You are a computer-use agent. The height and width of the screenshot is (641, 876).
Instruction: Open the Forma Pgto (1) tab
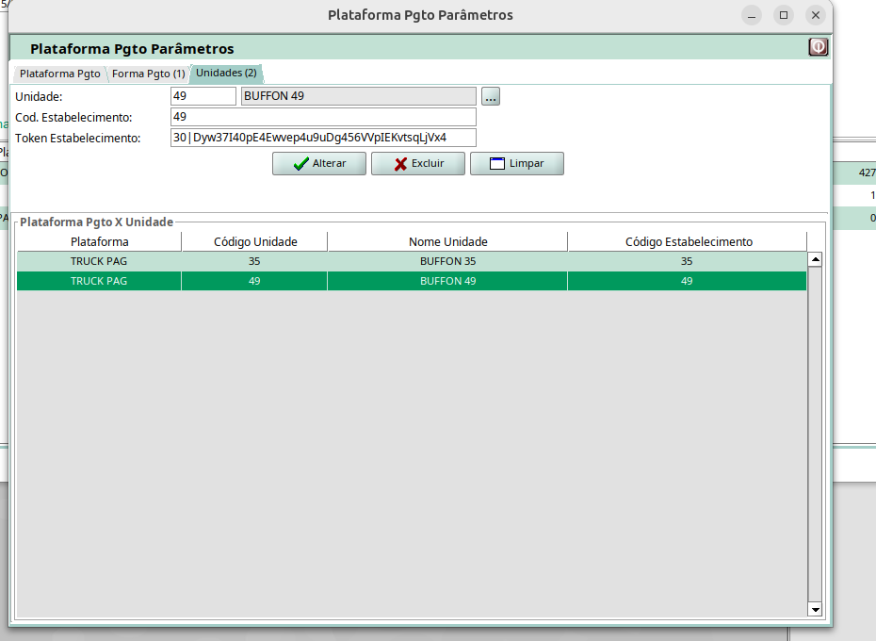pyautogui.click(x=148, y=74)
